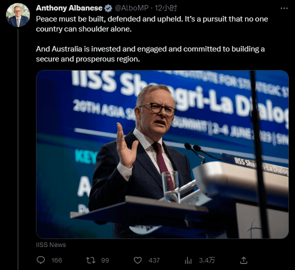The image size is (295, 270).
Task: Click the Anthony Albanese display name
Action: point(69,8)
